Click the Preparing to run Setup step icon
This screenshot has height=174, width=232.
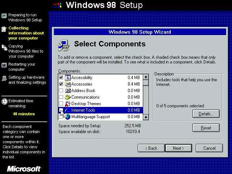(4, 16)
